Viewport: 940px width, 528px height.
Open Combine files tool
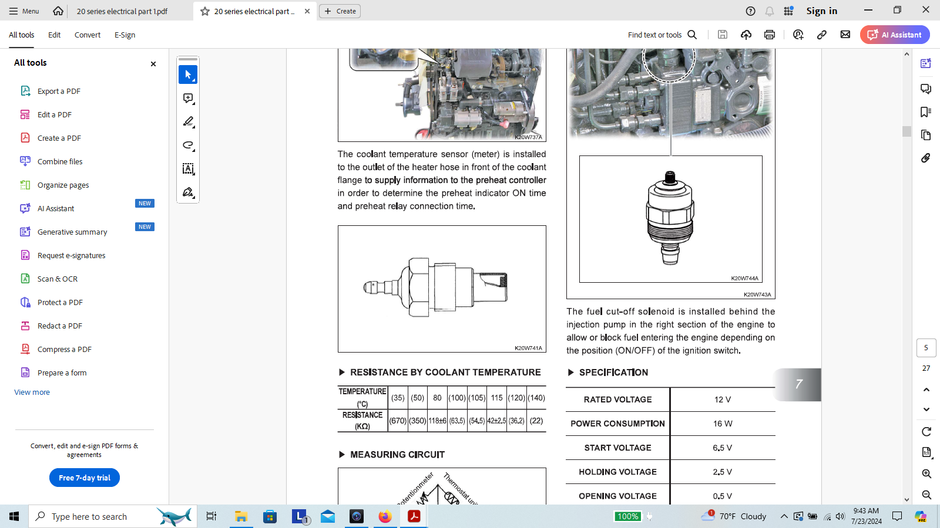[60, 161]
